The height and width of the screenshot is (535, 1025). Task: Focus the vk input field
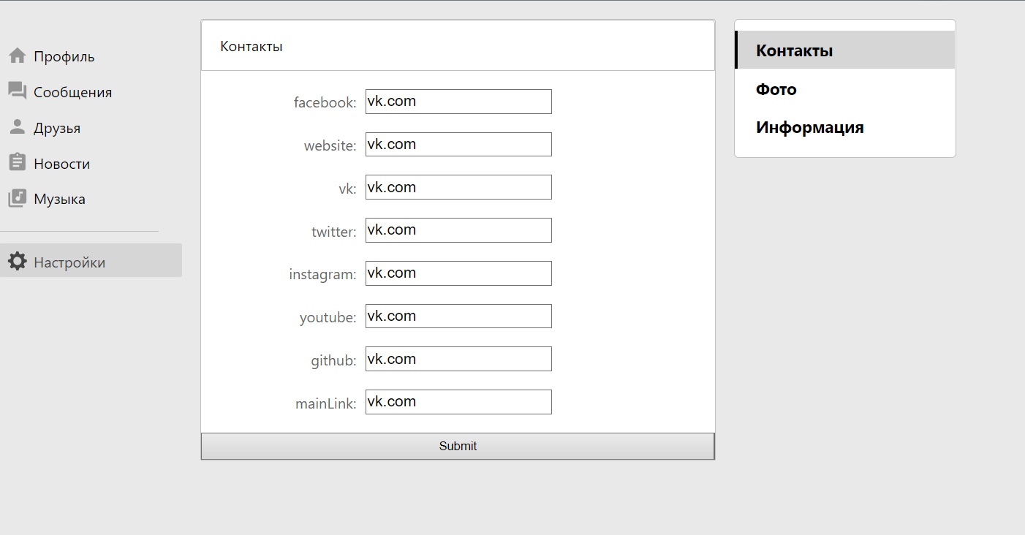(x=458, y=187)
